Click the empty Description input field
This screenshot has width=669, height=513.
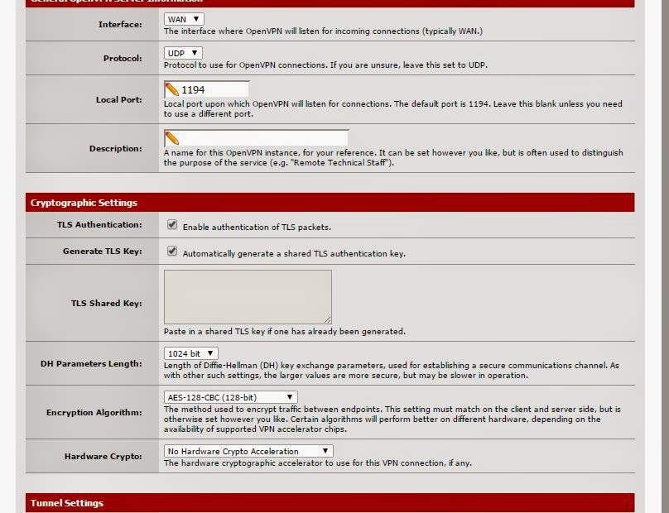pyautogui.click(x=256, y=138)
